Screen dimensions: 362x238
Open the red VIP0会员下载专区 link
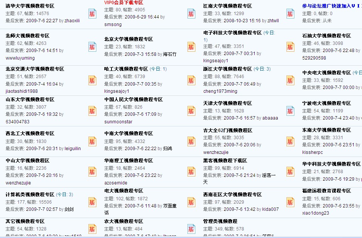pos(124,3)
